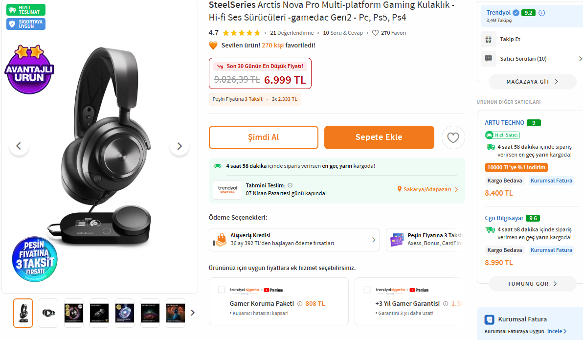Click info icon next to Tahmini Teslim

tap(290, 185)
